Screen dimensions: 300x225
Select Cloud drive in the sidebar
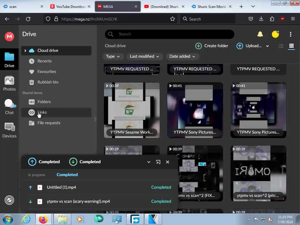[56, 51]
